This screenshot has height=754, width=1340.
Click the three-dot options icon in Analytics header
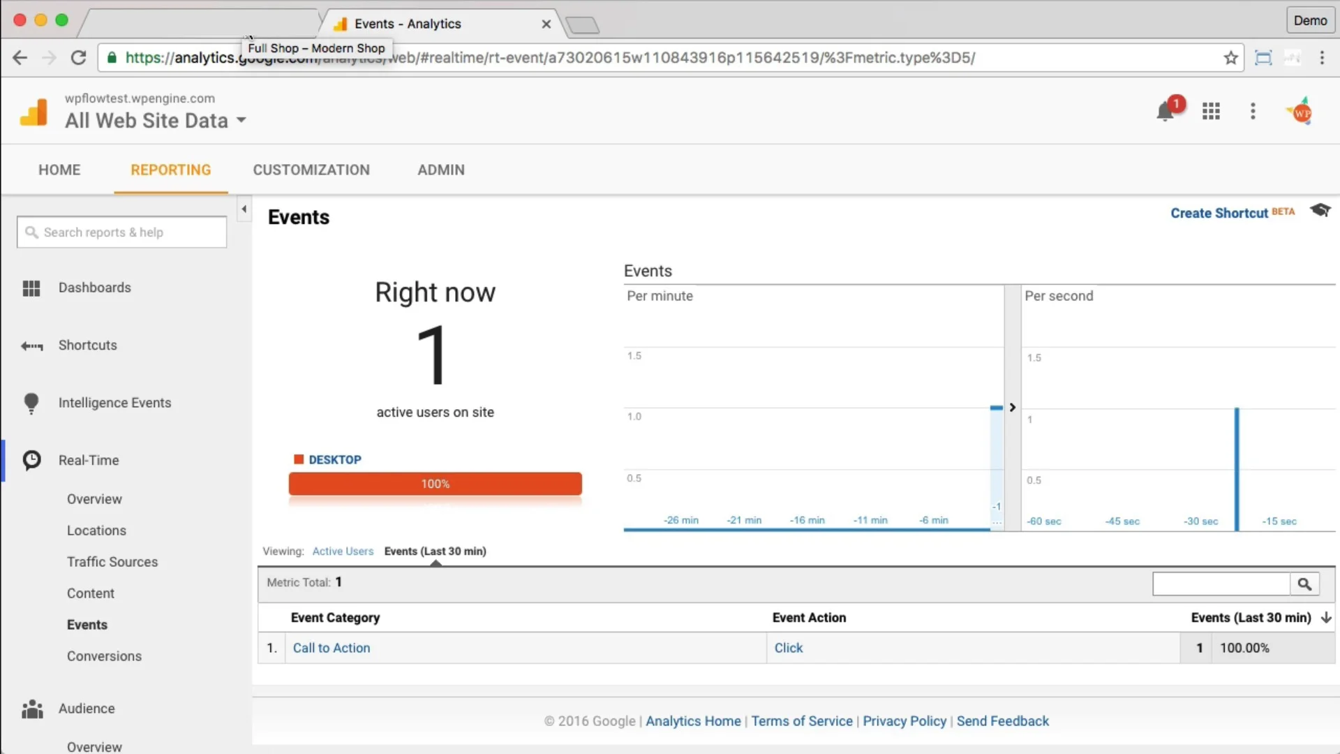1253,112
